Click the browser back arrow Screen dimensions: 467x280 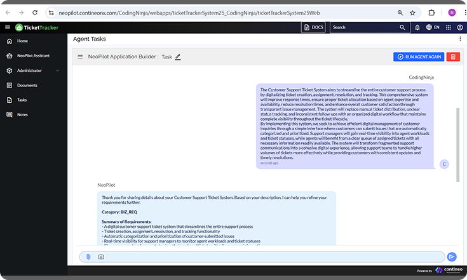(8, 13)
